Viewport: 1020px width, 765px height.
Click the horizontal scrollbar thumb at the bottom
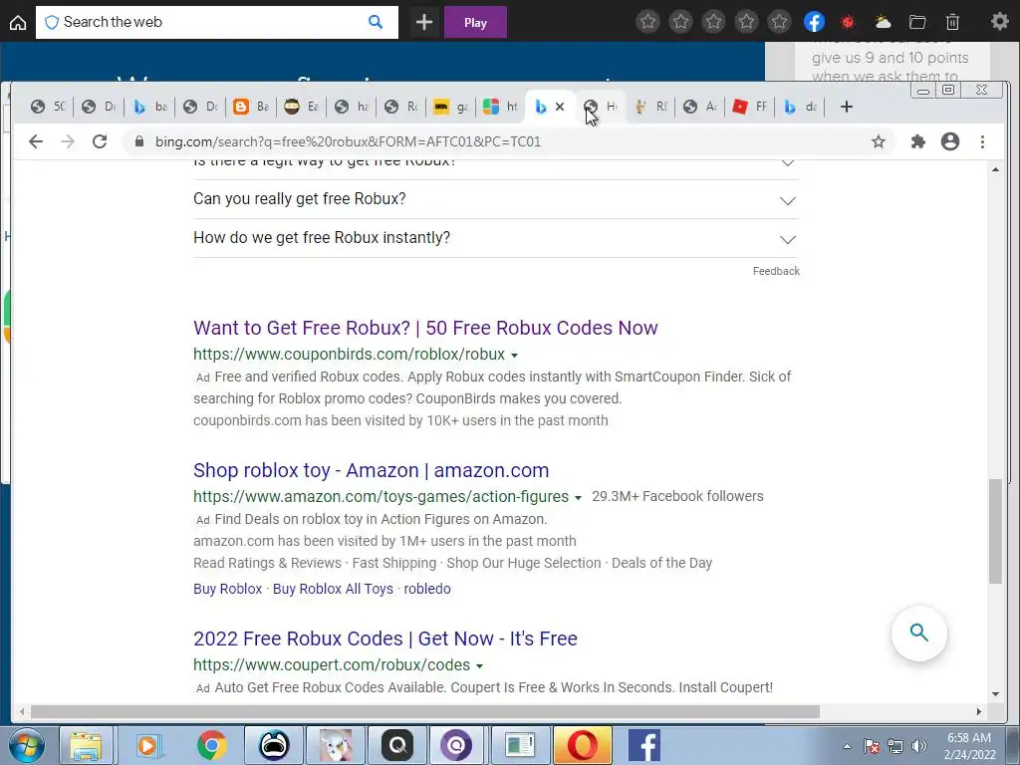coord(424,711)
